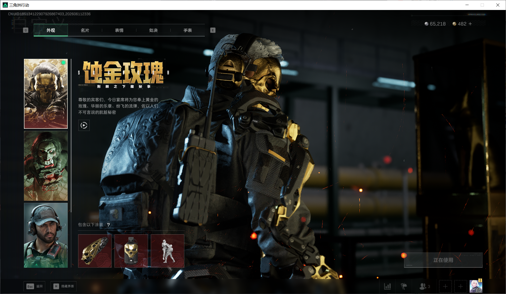Add currency with the plus beside 482

click(x=470, y=24)
